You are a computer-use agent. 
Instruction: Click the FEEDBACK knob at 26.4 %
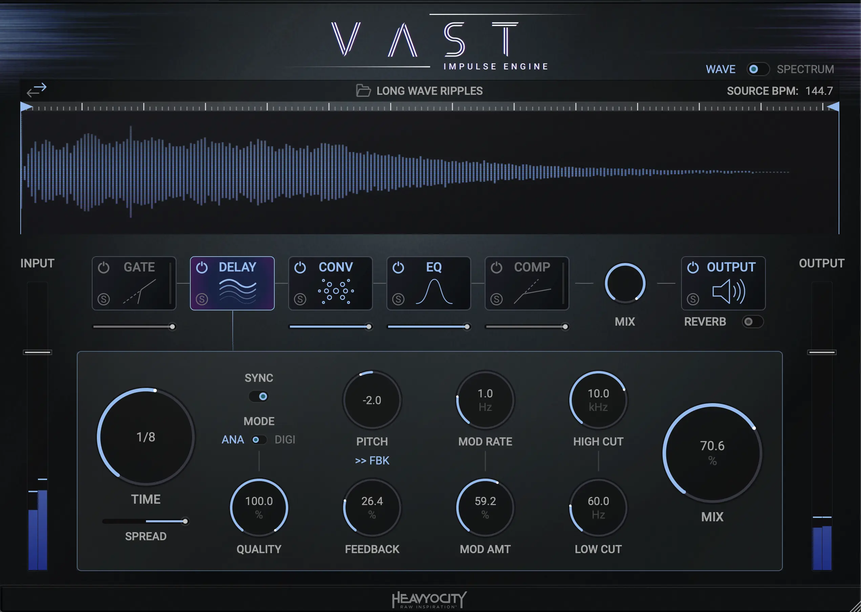click(372, 508)
